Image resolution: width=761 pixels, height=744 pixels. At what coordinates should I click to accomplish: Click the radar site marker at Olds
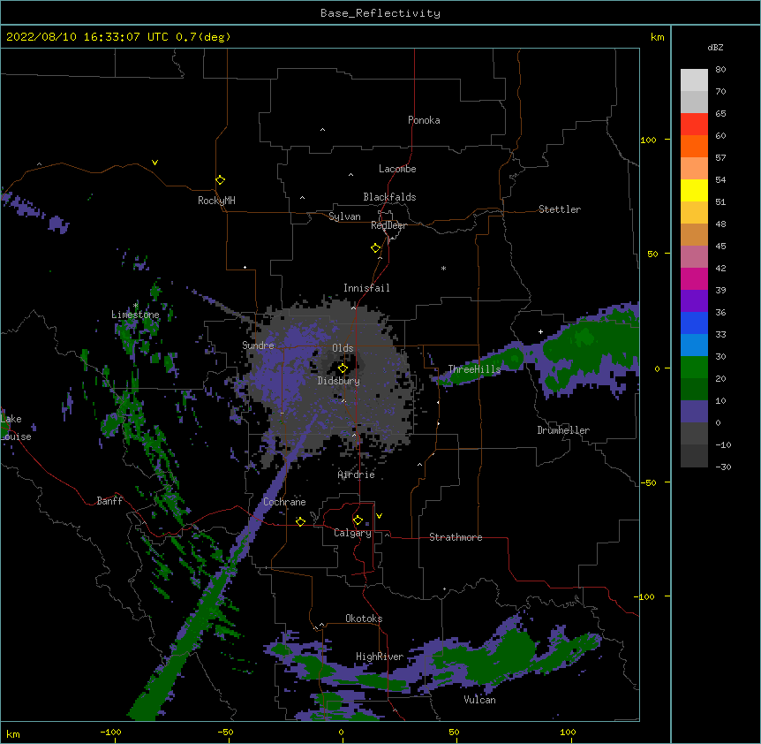[x=343, y=368]
